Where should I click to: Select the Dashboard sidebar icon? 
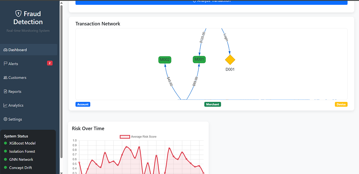[5, 50]
